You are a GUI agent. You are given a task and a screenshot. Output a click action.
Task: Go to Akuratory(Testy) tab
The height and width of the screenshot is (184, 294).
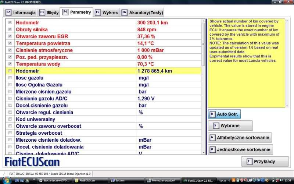142,13
